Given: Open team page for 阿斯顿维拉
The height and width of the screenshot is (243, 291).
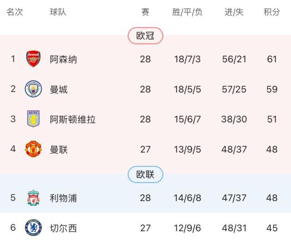Looking at the screenshot, I should tap(73, 120).
